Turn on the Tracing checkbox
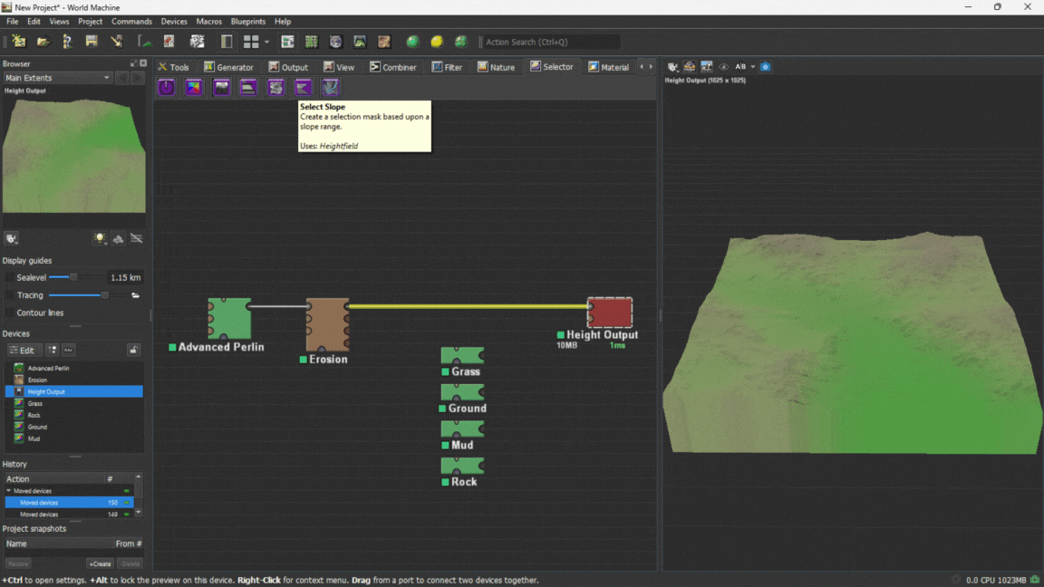1044x587 pixels. coord(10,295)
